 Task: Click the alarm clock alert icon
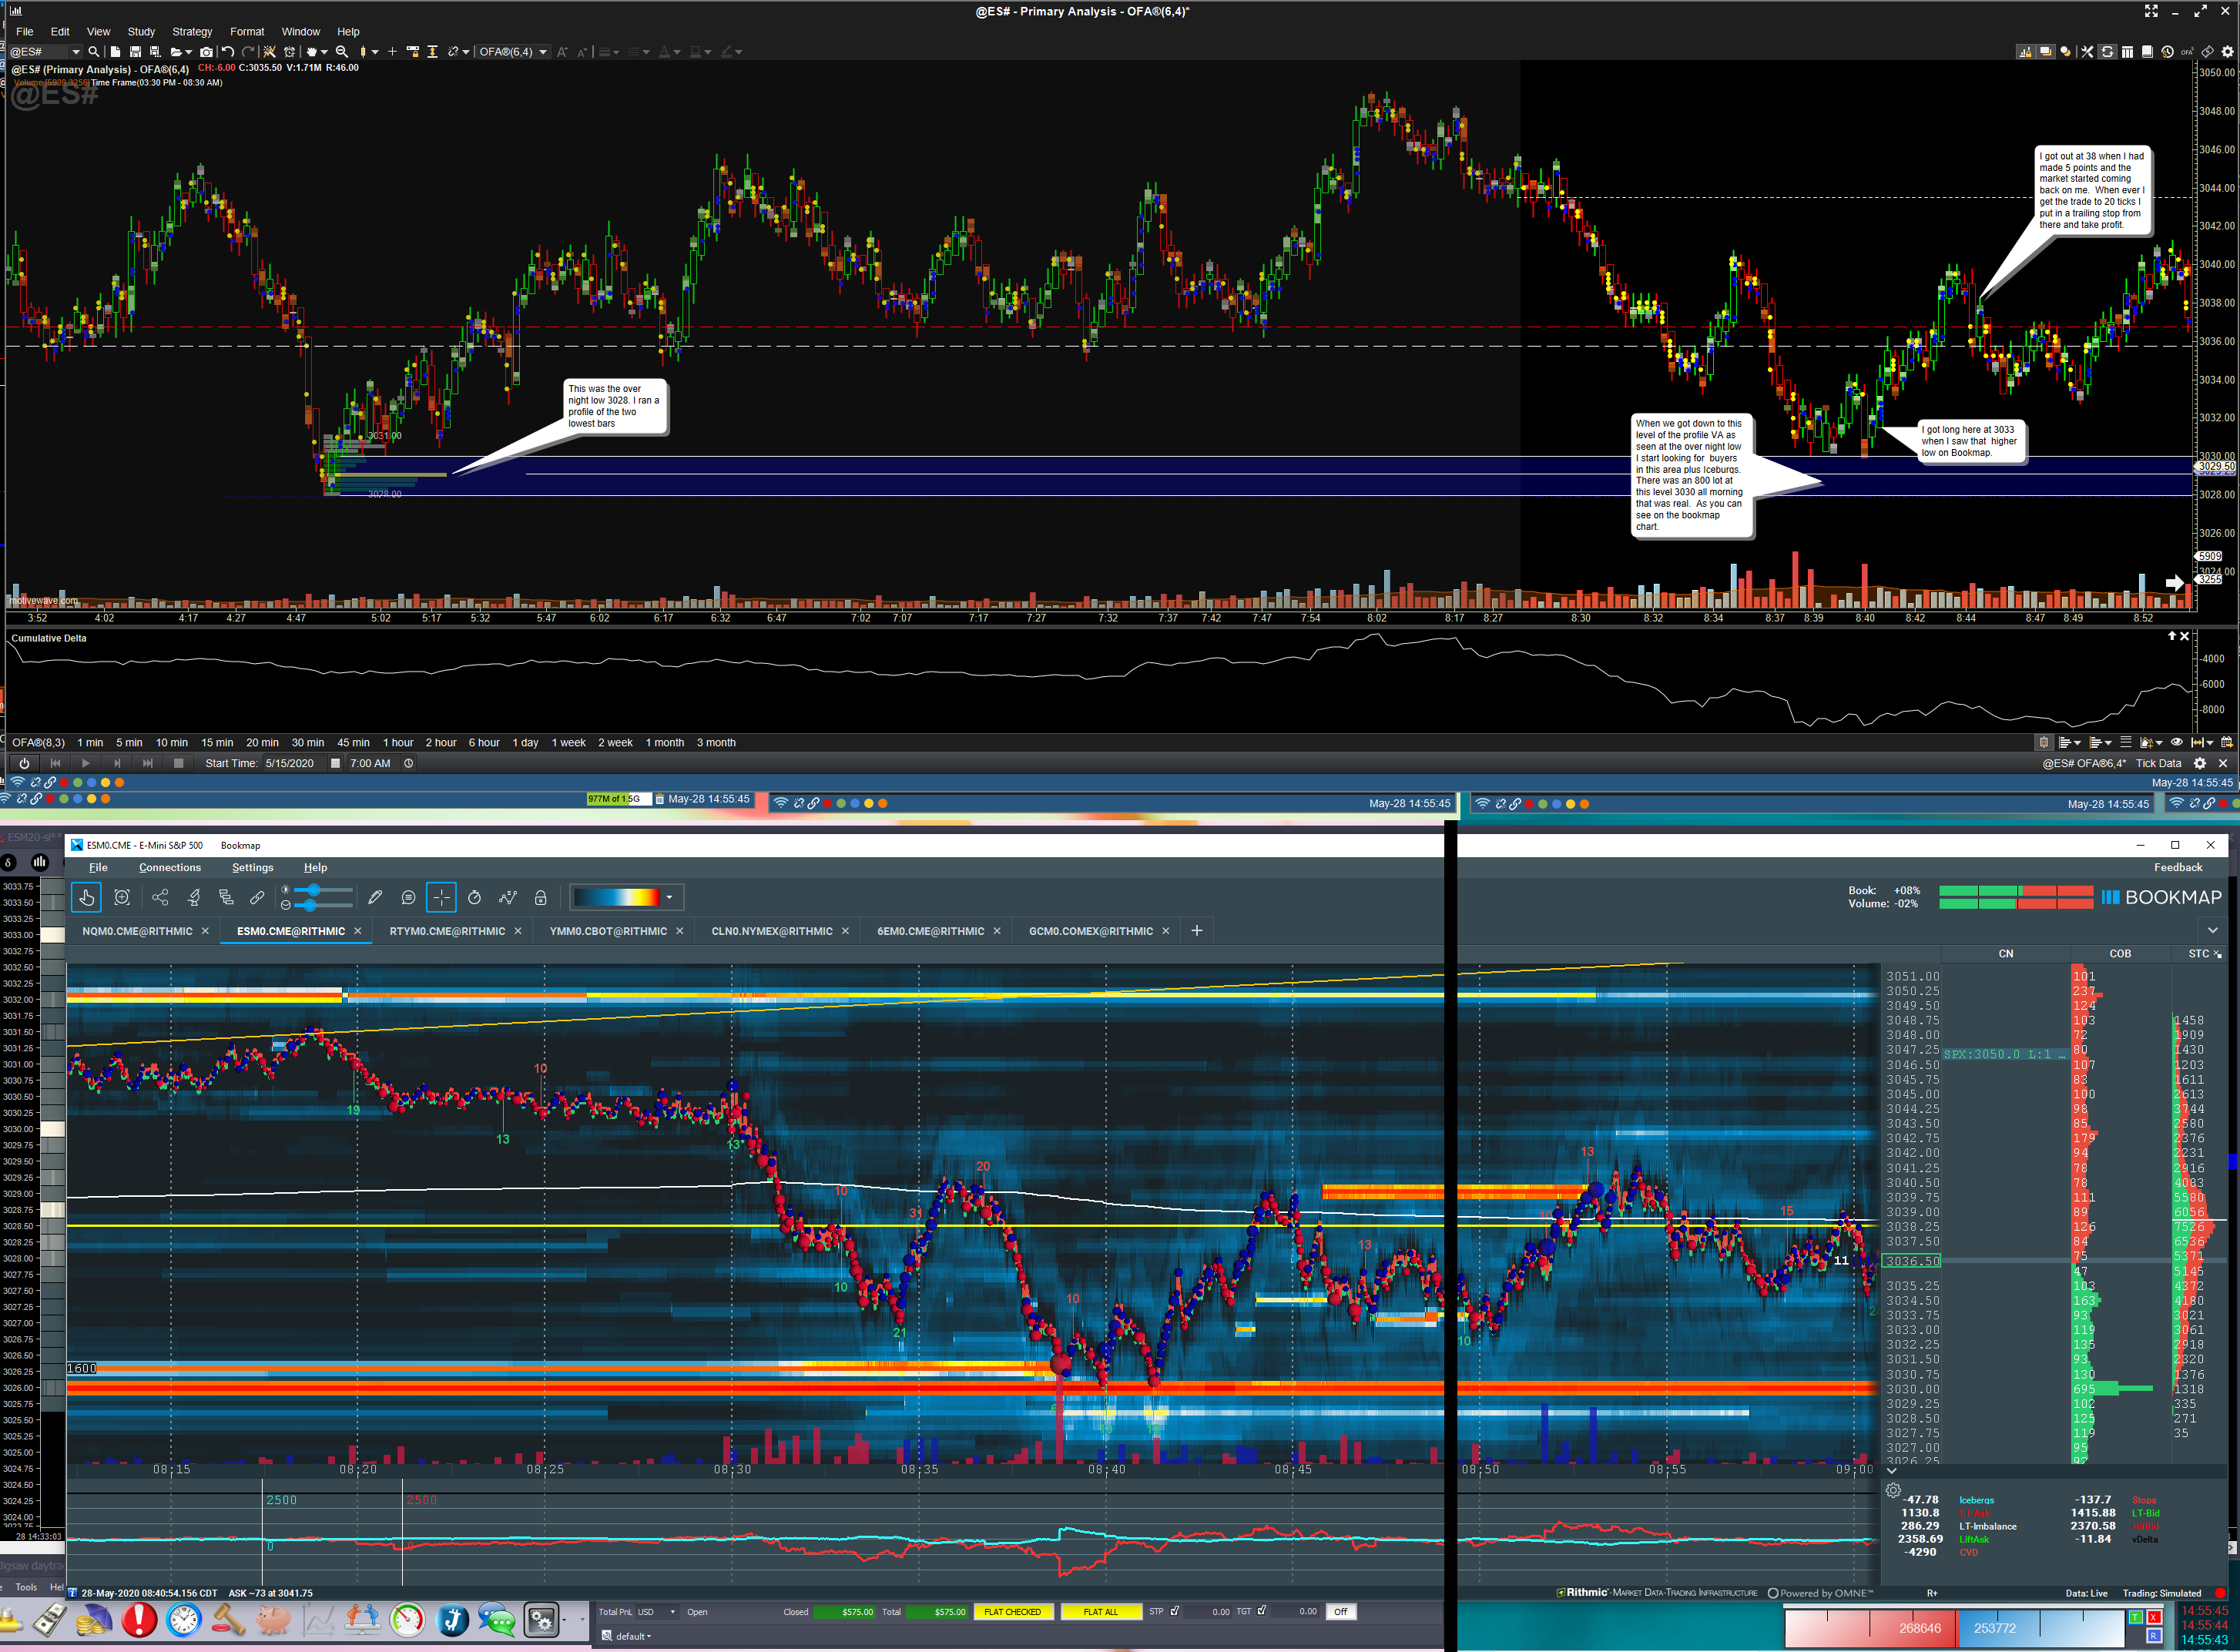click(x=290, y=52)
